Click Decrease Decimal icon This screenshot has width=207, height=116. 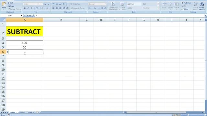pyautogui.click(x=105, y=8)
